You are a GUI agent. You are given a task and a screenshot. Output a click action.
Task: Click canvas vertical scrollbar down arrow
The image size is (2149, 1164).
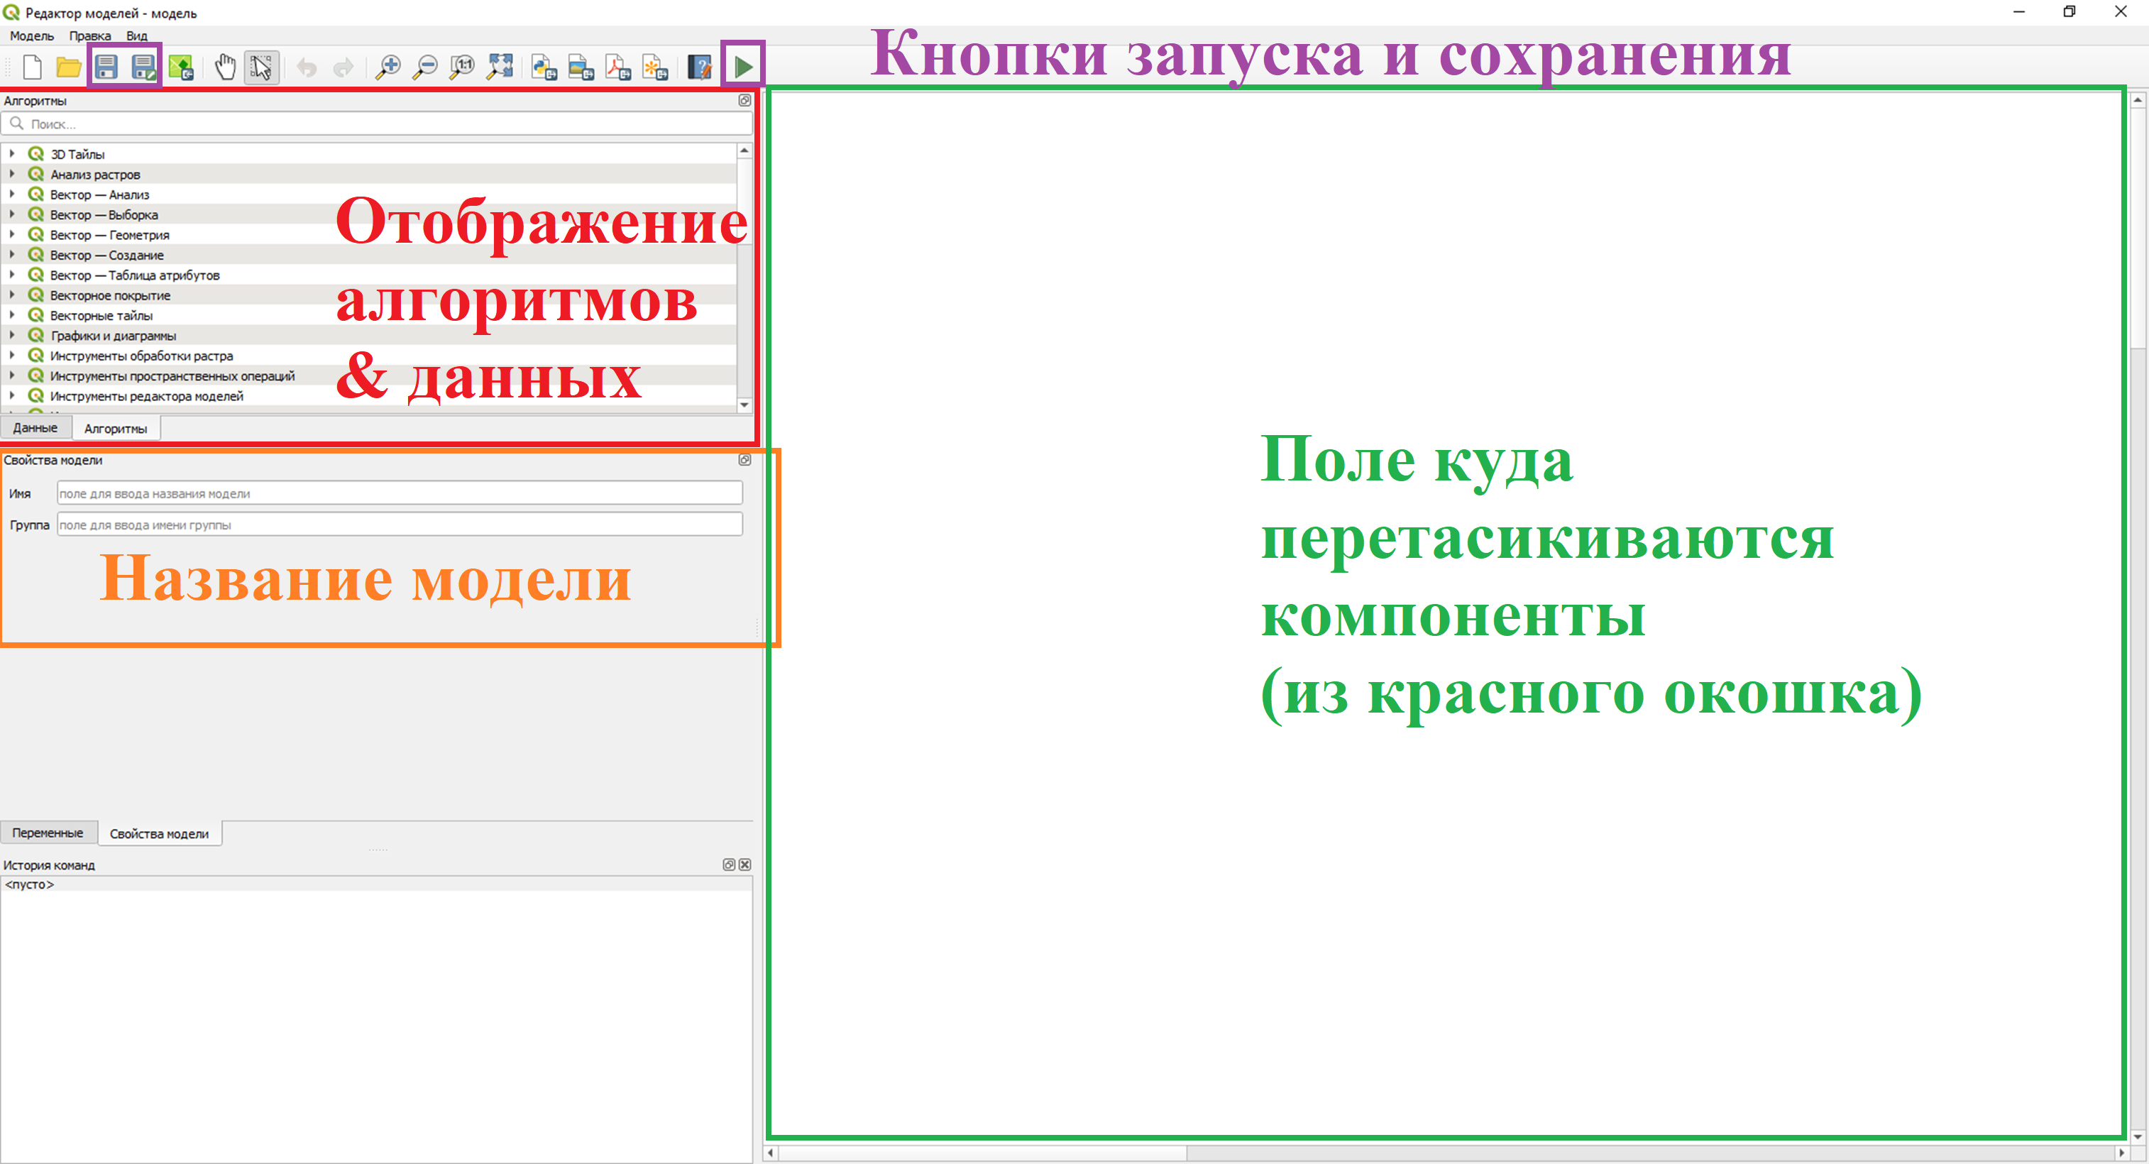(x=2138, y=1136)
